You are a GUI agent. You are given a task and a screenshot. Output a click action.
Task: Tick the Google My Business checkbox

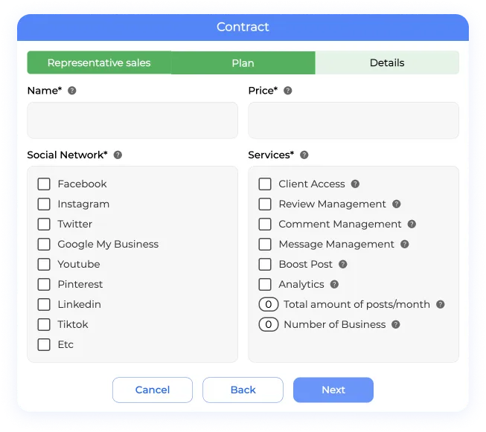(44, 244)
